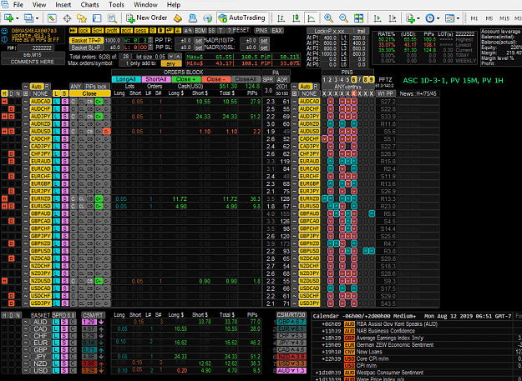This screenshot has width=522, height=381.
Task: Click the green Close + button
Action: [x=186, y=79]
